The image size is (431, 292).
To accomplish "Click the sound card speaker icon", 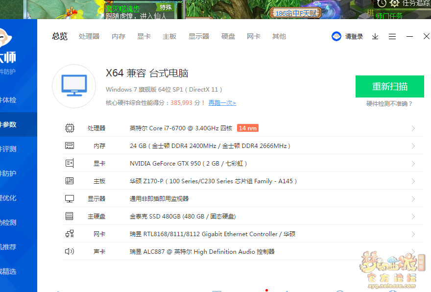I will click(70, 251).
